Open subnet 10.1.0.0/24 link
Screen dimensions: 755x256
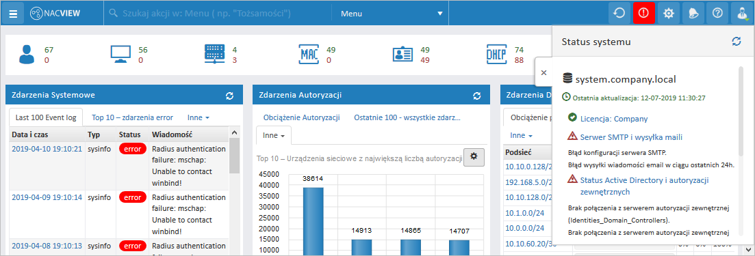(524, 212)
